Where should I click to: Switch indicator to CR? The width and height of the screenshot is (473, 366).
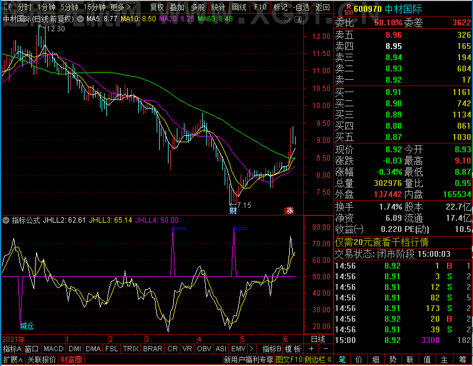coord(172,349)
